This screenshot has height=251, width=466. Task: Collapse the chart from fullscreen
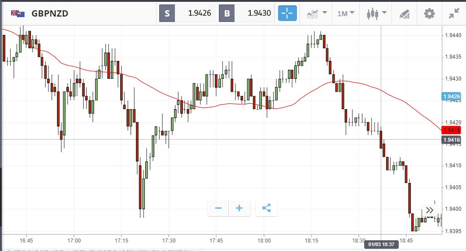(x=454, y=13)
